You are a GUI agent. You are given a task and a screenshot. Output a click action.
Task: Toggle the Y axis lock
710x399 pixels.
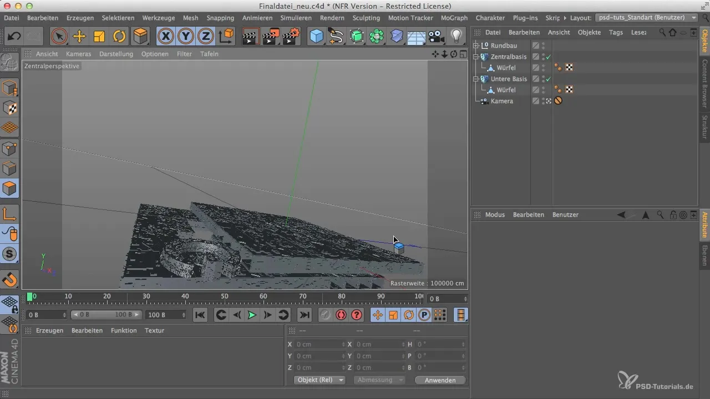pos(186,37)
